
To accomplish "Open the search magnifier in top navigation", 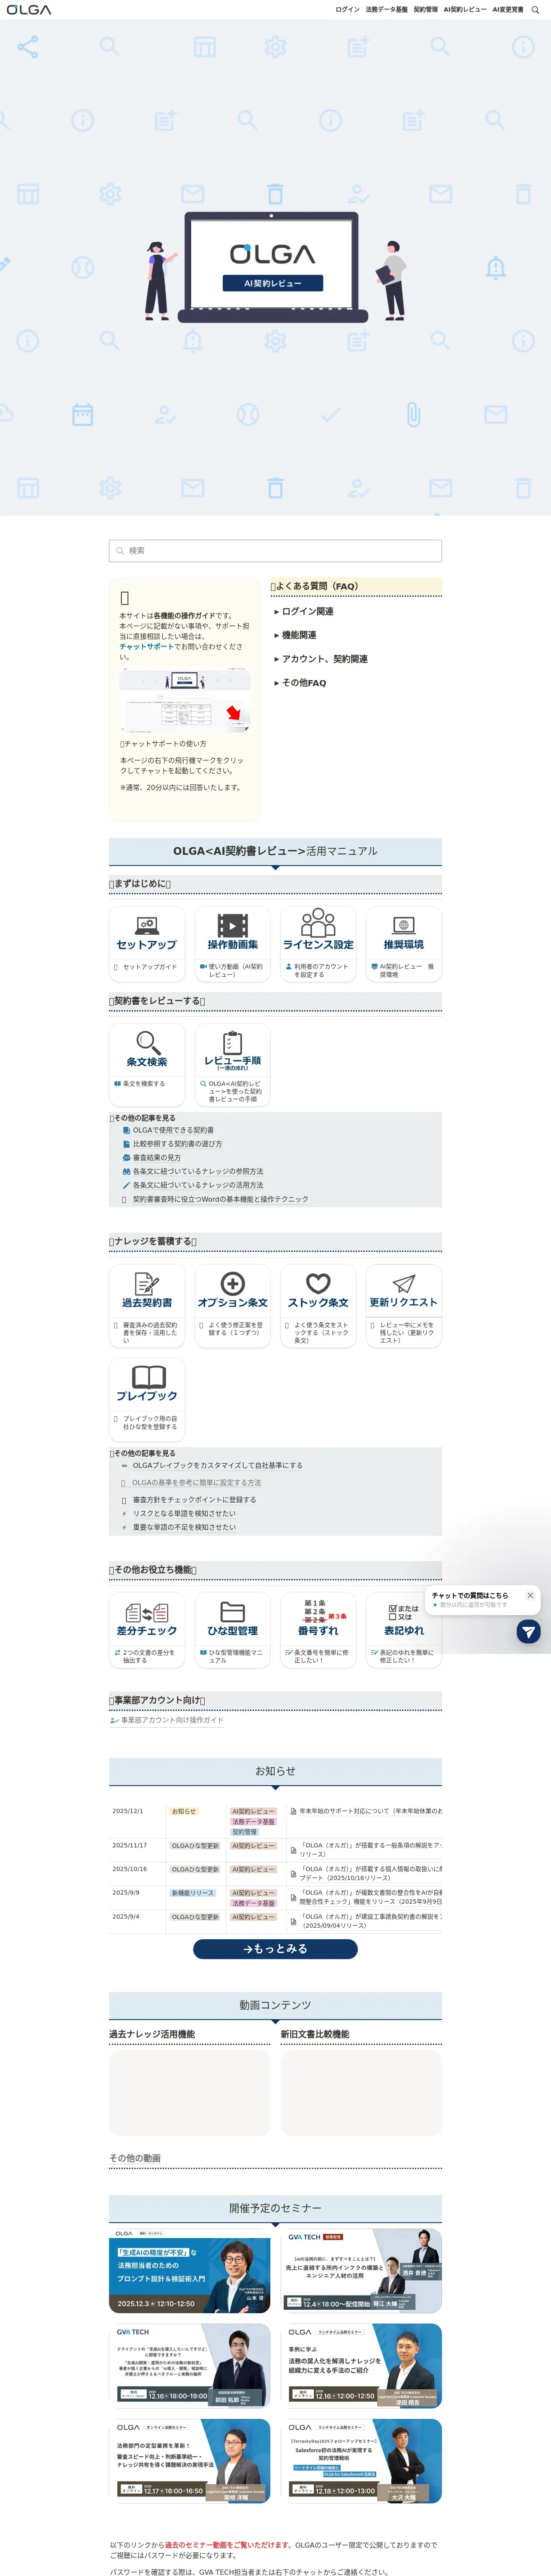I will 535,10.
